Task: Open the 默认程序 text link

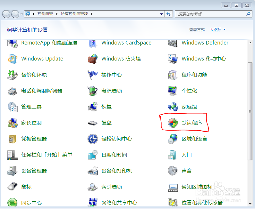Action: [192, 123]
